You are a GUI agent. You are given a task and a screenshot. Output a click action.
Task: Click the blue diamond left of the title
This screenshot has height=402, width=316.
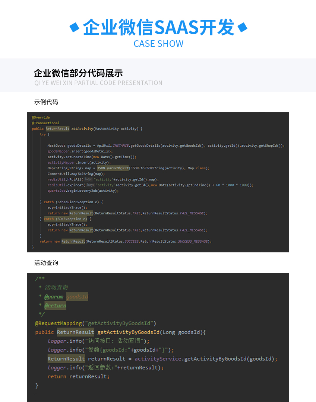coord(75,27)
